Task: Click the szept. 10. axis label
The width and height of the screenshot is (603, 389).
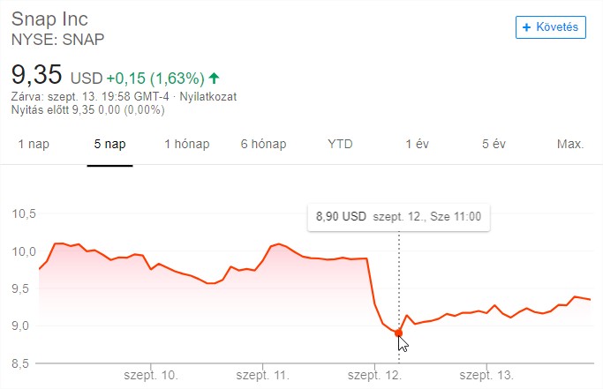Action: click(151, 375)
